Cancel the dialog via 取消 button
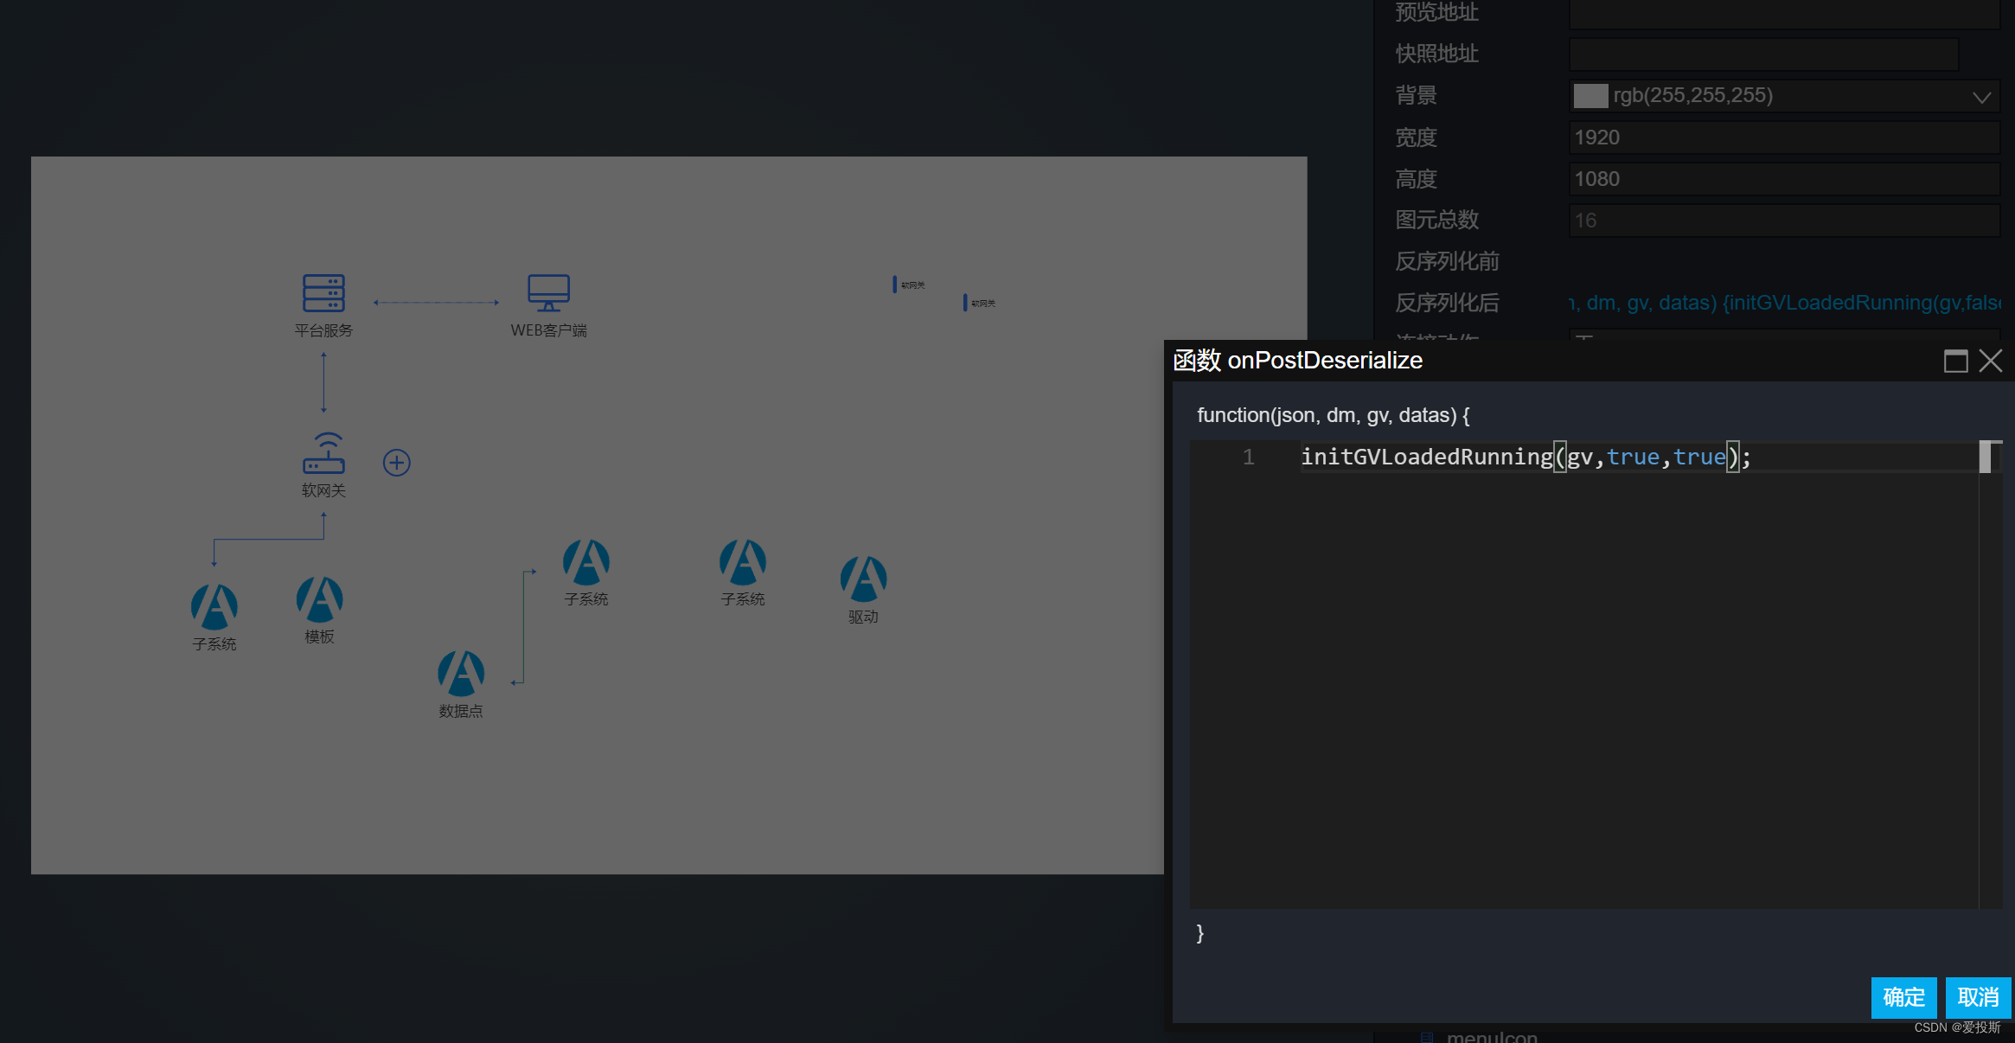The width and height of the screenshot is (2015, 1043). click(1978, 998)
